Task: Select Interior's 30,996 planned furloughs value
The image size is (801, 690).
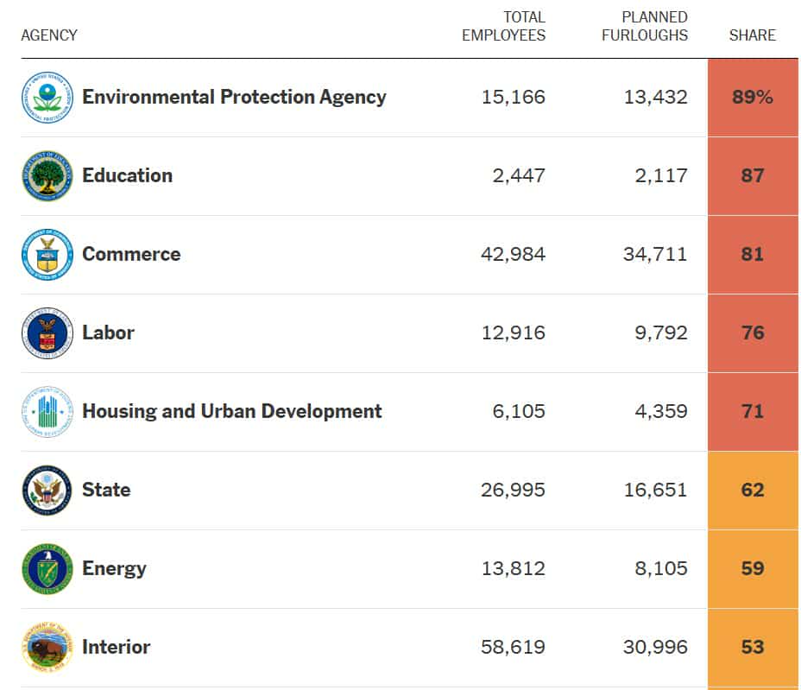Action: (x=655, y=648)
